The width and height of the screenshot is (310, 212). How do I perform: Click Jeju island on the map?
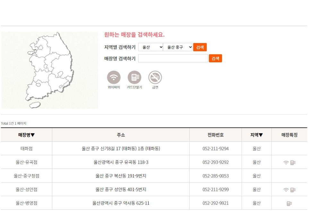click(x=35, y=105)
